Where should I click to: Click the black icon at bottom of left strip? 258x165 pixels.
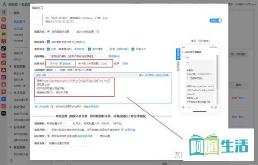[3, 113]
